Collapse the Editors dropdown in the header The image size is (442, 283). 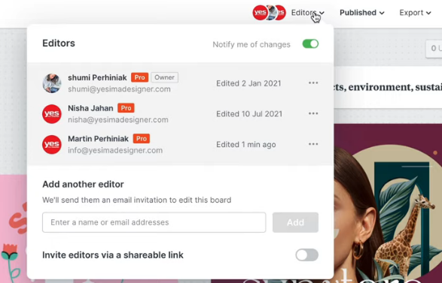(307, 13)
